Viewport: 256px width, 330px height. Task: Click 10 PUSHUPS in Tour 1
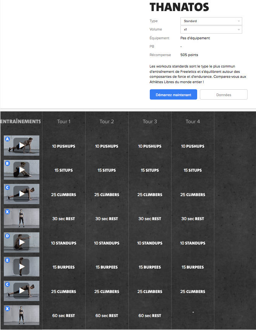click(64, 146)
